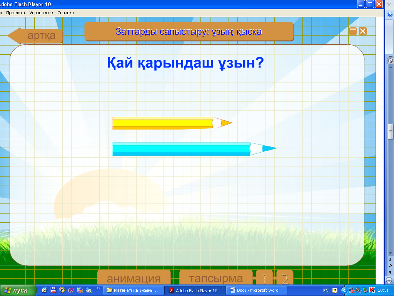Click the Word help question mark icon
This screenshot has height=296, width=394.
(x=390, y=15)
